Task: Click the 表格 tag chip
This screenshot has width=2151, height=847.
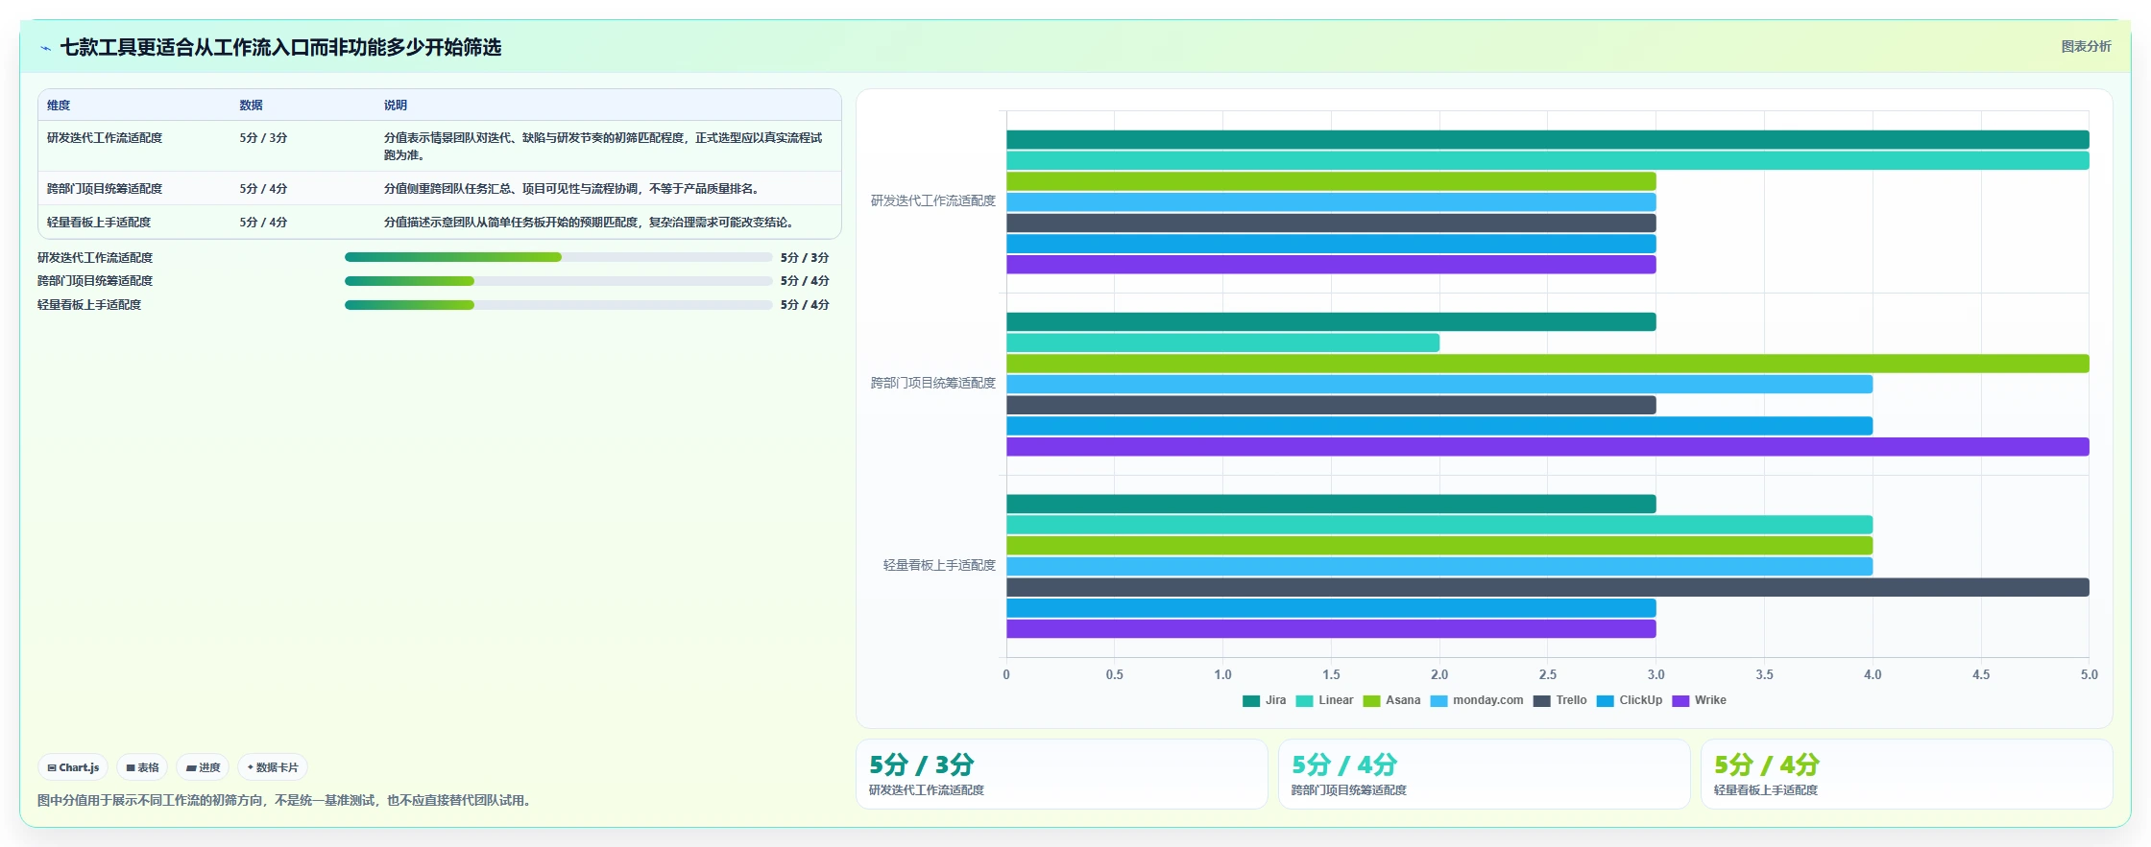Action: tap(142, 767)
